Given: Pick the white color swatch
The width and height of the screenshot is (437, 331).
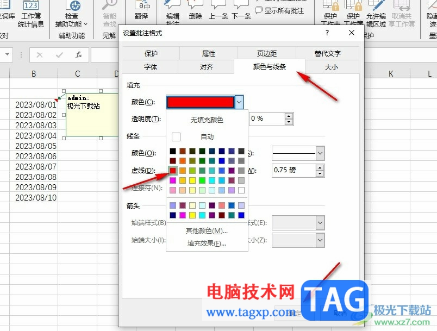Looking at the screenshot, I should pyautogui.click(x=241, y=190).
